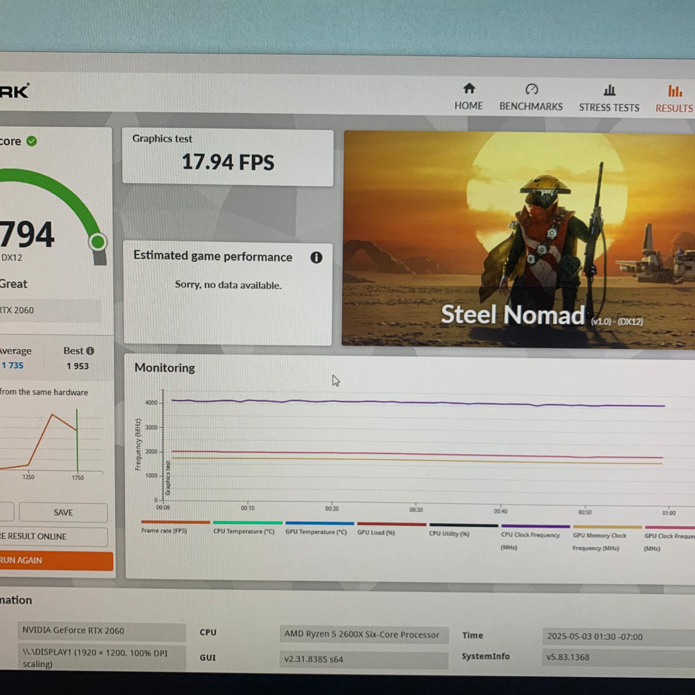The height and width of the screenshot is (695, 695).
Task: Click the Monitoring heading
Action: (x=164, y=368)
